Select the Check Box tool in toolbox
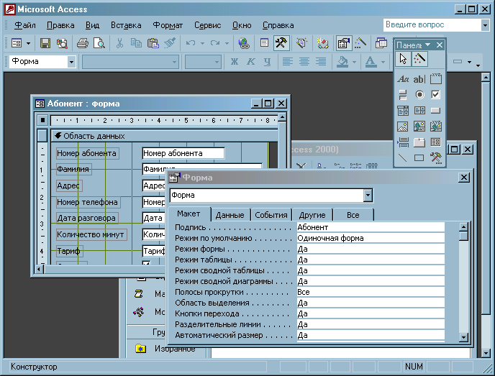 (436, 95)
